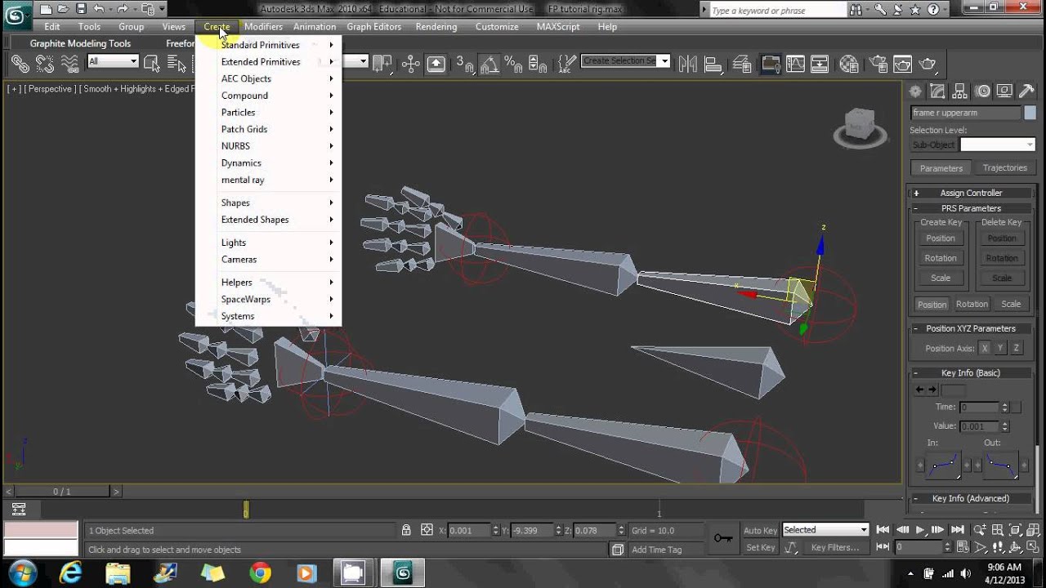
Task: Open the Material Editor icon
Action: click(x=849, y=64)
